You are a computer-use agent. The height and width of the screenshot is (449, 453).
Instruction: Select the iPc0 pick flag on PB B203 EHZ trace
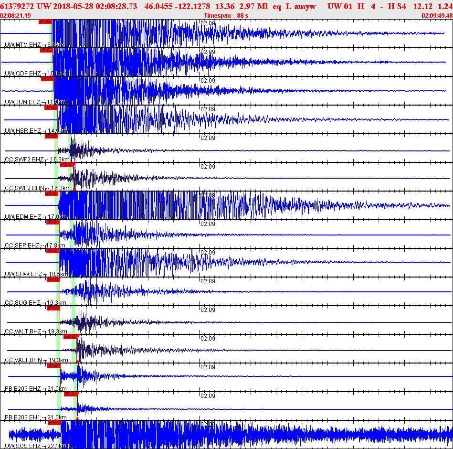click(54, 365)
